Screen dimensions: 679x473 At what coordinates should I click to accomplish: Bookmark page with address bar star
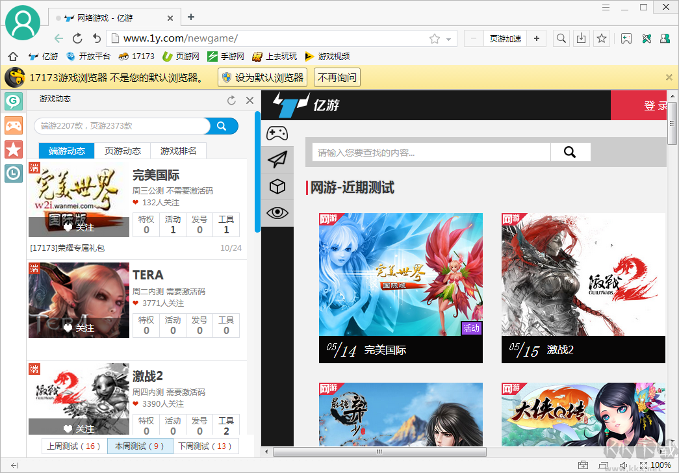click(434, 39)
